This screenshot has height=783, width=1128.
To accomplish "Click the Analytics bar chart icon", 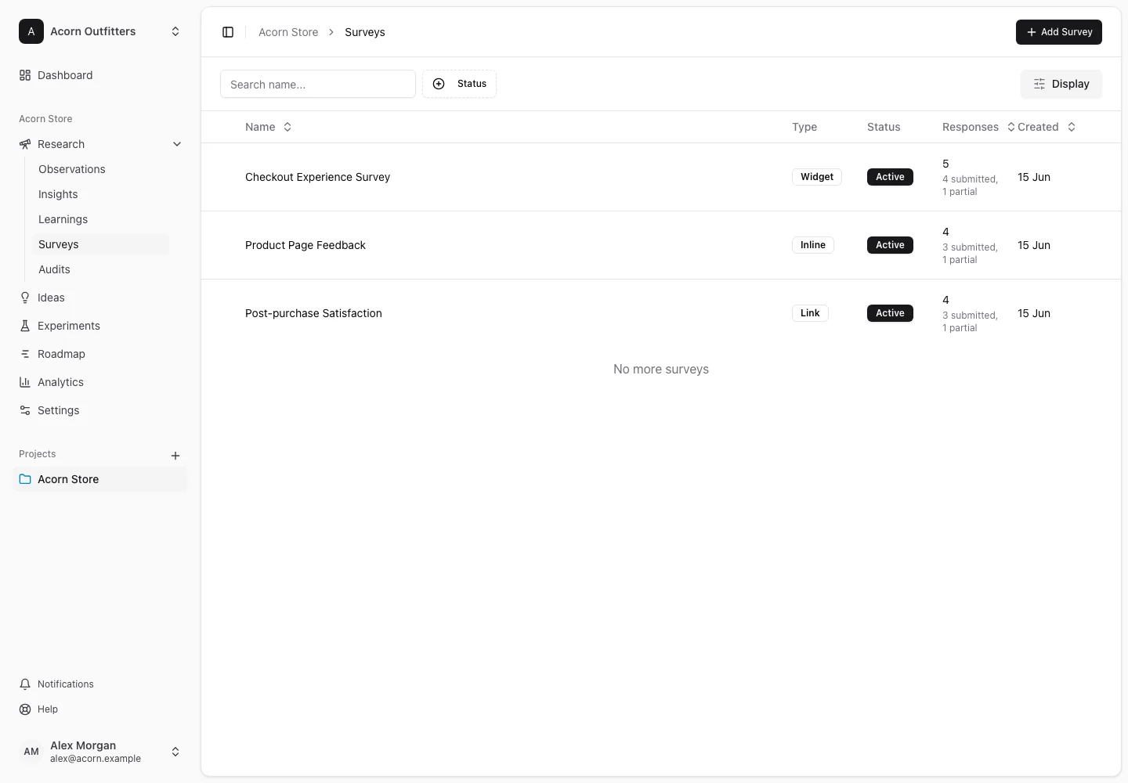I will 25,382.
